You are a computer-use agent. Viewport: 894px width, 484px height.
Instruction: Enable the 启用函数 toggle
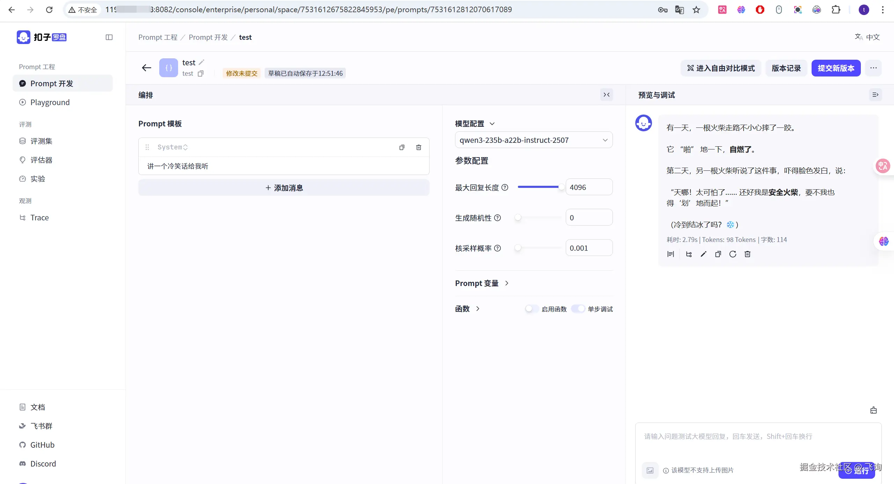[x=532, y=309]
